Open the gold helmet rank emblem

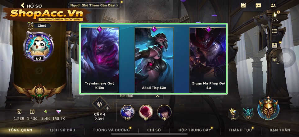tap(268, 108)
